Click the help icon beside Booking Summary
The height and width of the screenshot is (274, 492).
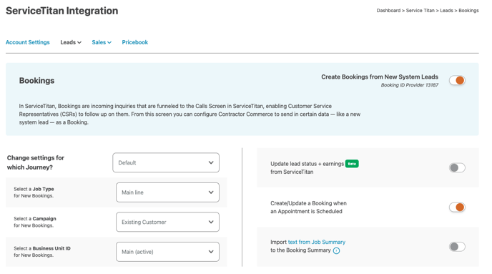336,250
